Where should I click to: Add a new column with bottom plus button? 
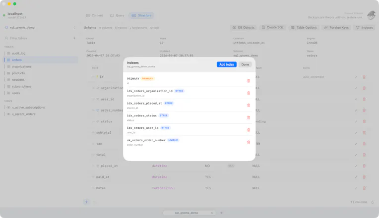[86, 202]
